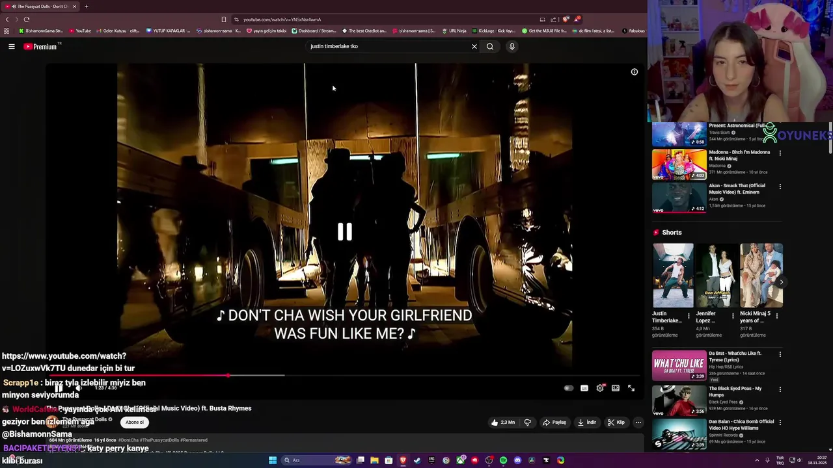Clear the search box with the X

[x=474, y=46]
